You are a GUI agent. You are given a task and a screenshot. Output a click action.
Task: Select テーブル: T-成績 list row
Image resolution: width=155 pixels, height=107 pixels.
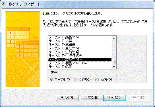tap(80, 41)
